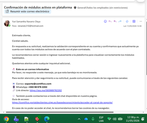Click the volume speaker tray icon
147x123 pixels.
tap(114, 119)
